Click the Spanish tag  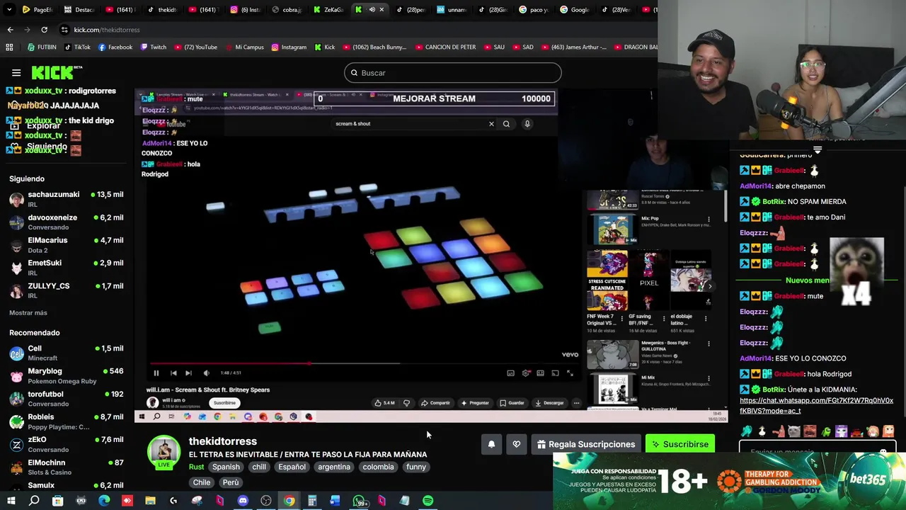(x=226, y=467)
